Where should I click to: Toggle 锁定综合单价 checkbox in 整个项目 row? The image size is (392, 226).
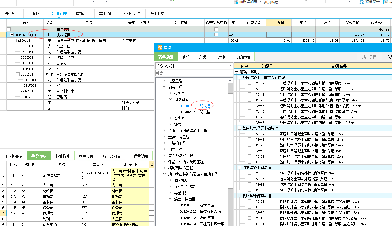pos(216,29)
